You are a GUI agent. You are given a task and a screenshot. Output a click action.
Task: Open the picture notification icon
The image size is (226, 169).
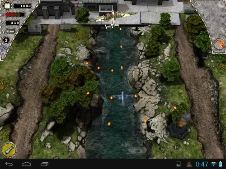(x=178, y=164)
